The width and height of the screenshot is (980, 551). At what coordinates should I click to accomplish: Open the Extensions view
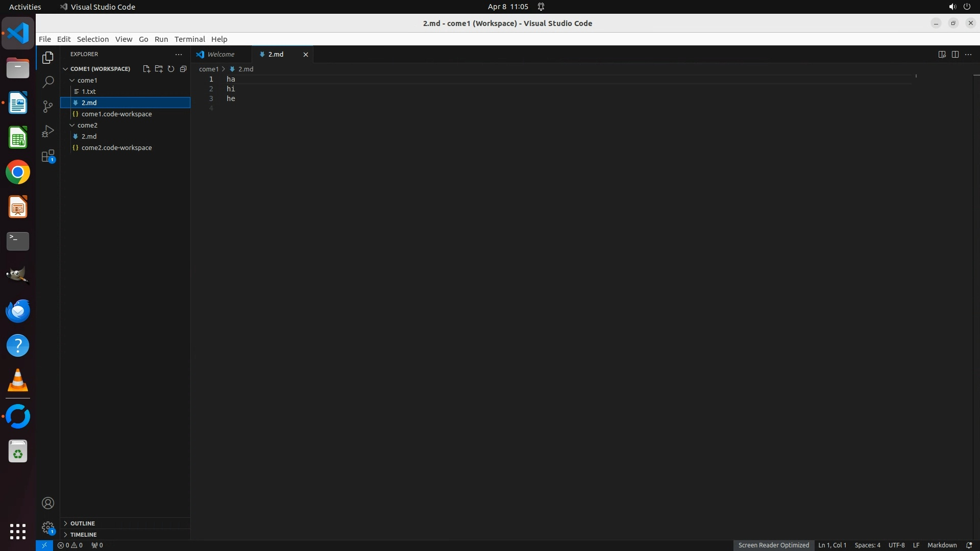coord(48,156)
